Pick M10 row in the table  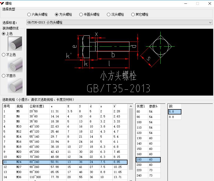pos(65,126)
